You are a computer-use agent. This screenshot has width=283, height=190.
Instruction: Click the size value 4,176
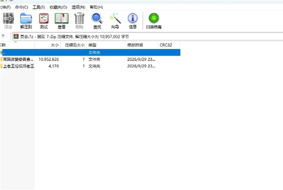point(54,66)
